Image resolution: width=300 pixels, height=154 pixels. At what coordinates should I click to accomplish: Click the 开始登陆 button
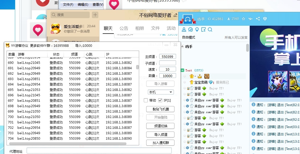pyautogui.click(x=160, y=117)
